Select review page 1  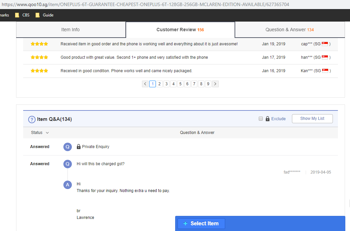point(152,84)
